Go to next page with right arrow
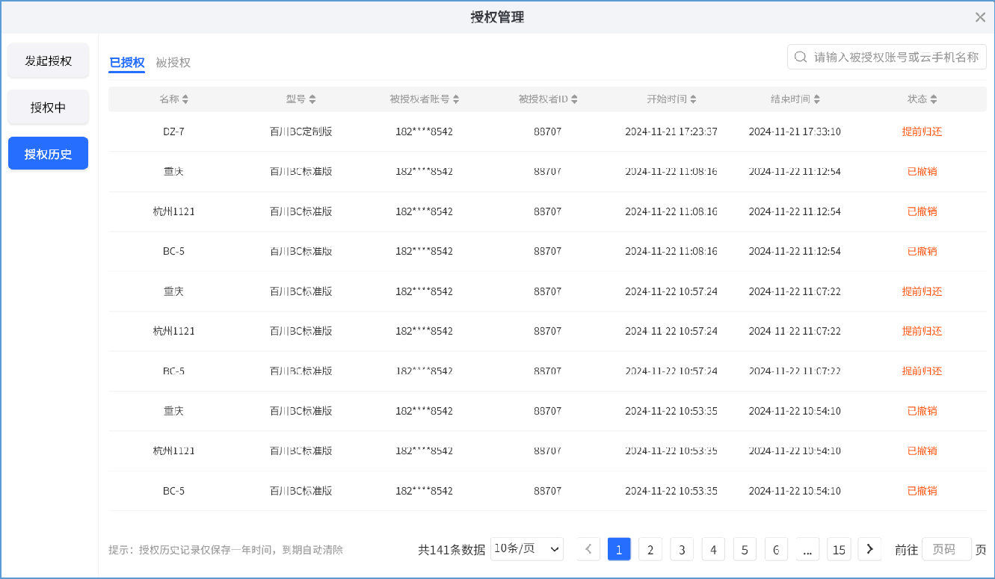This screenshot has height=579, width=995. pyautogui.click(x=869, y=549)
